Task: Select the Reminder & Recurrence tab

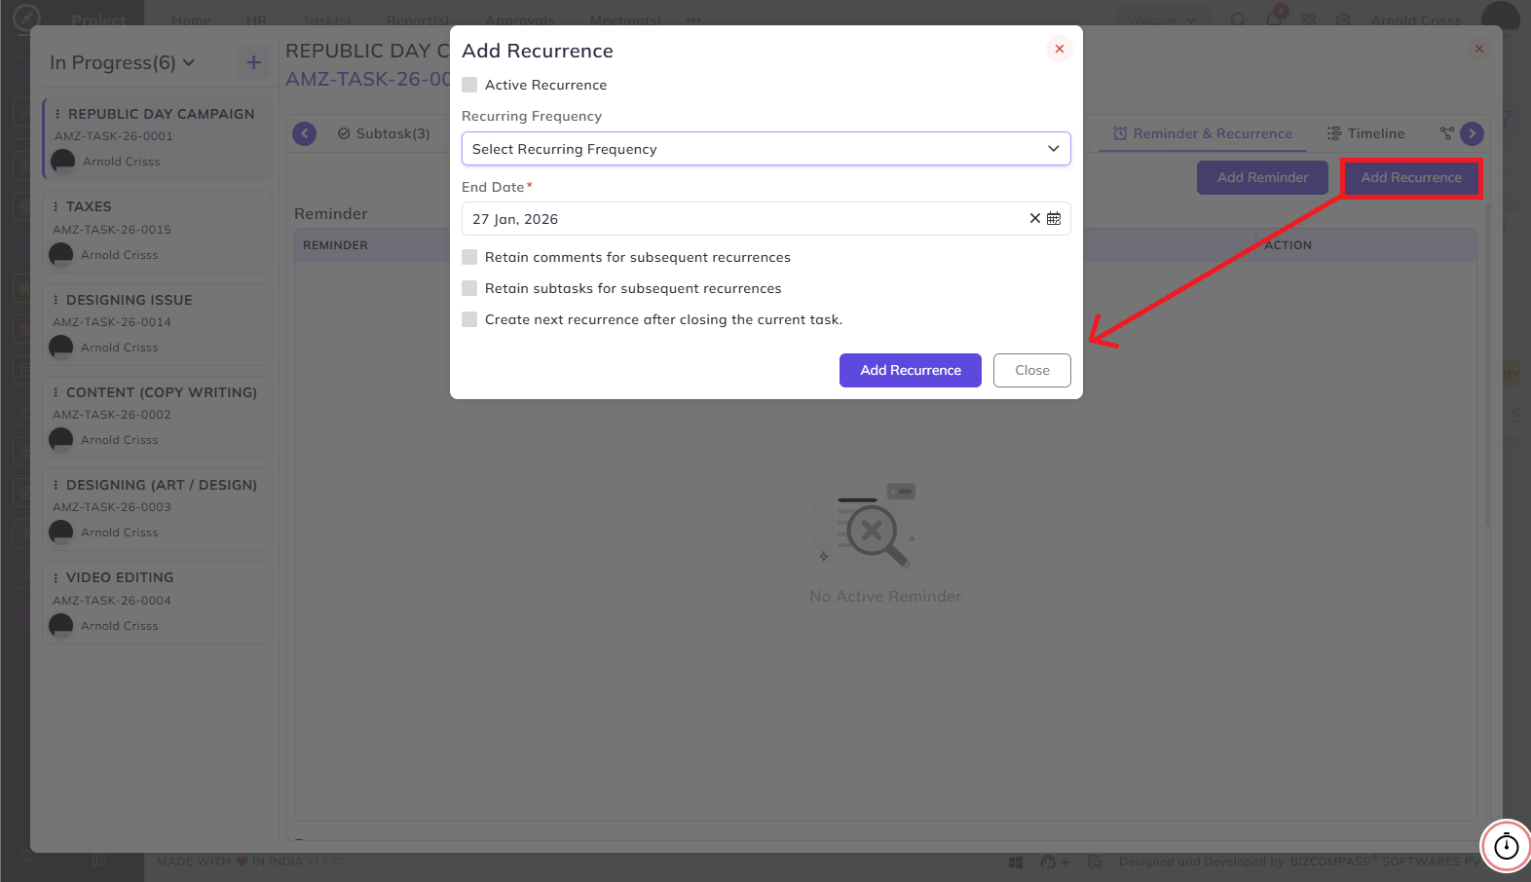Action: coord(1203,133)
